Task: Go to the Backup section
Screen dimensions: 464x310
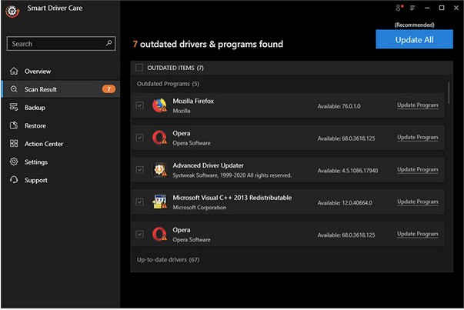Action: coord(61,108)
